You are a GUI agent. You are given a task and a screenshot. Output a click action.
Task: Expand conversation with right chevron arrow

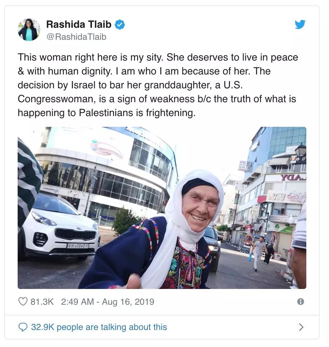(301, 327)
